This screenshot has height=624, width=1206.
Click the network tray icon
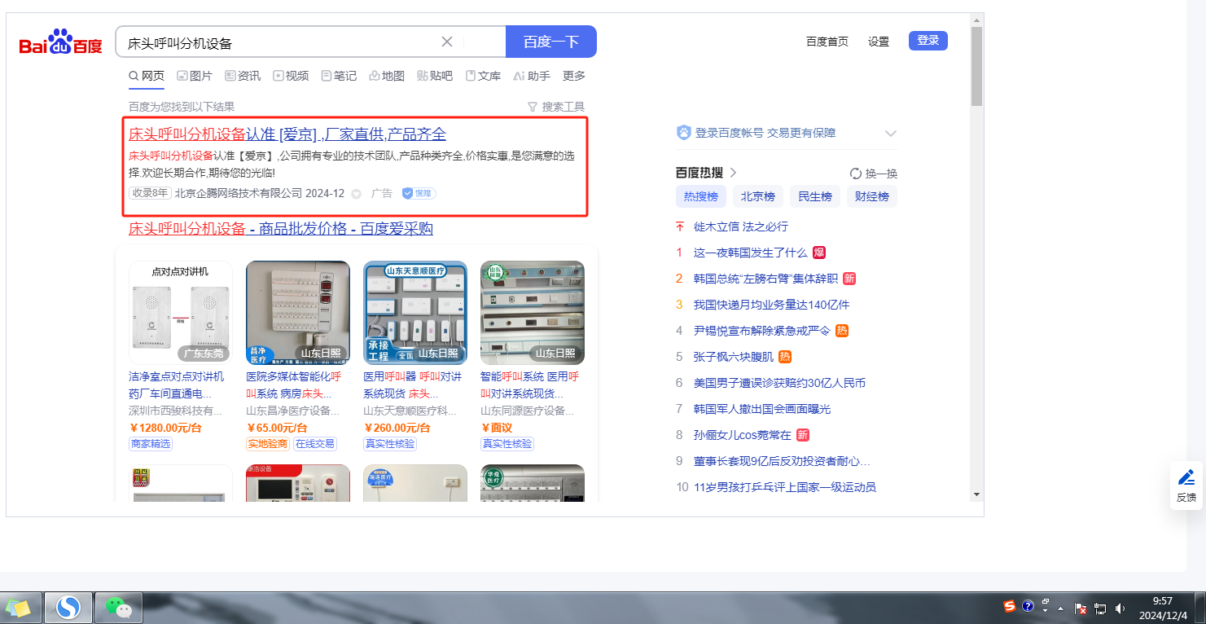point(1100,608)
